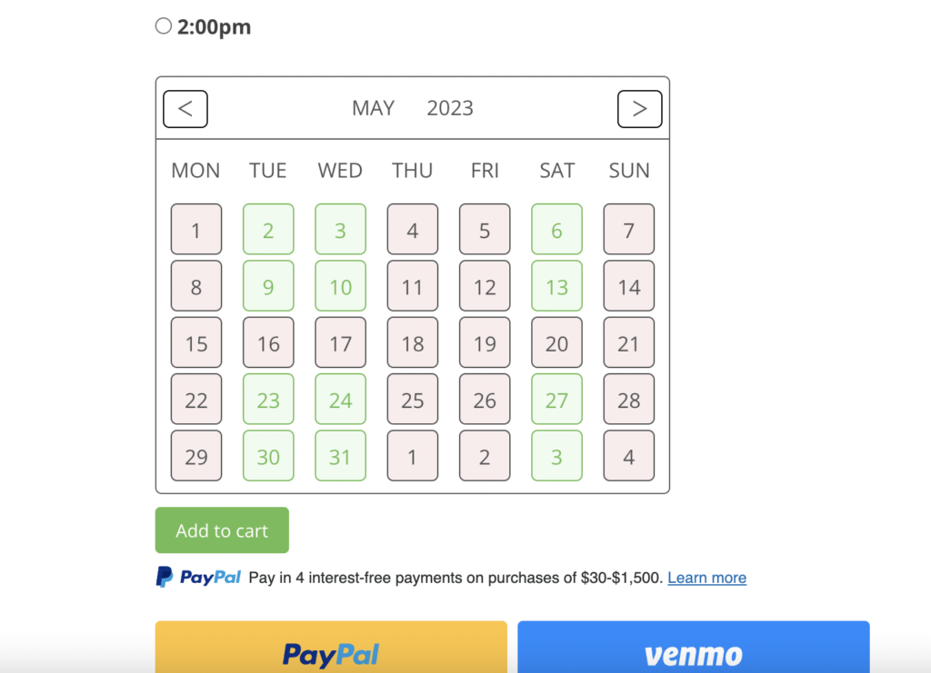The width and height of the screenshot is (931, 673).
Task: Pay with the blue Venmo button
Action: tap(693, 652)
